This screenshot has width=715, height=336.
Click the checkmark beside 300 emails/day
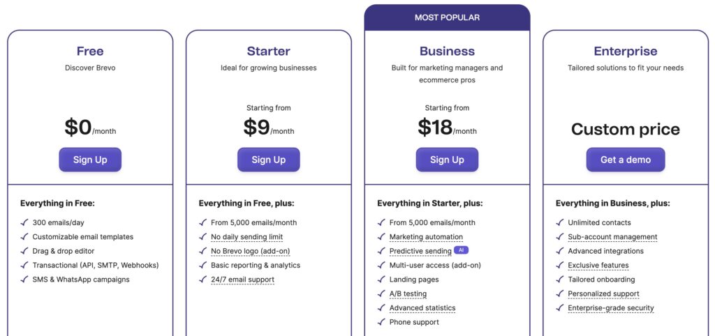pyautogui.click(x=24, y=223)
